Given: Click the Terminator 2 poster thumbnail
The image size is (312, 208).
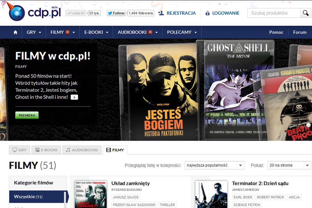Looking at the screenshot, I should [211, 194].
